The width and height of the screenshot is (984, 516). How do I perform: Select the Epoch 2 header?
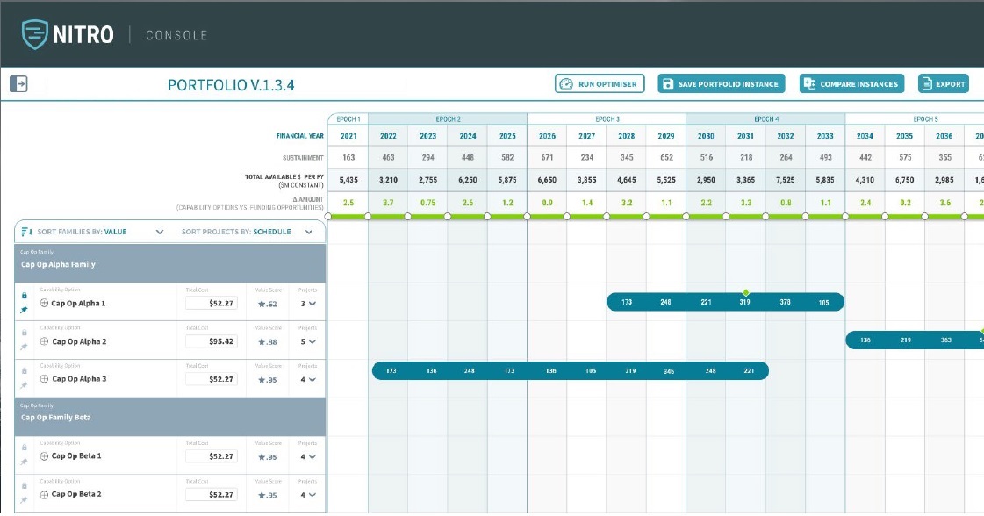448,118
